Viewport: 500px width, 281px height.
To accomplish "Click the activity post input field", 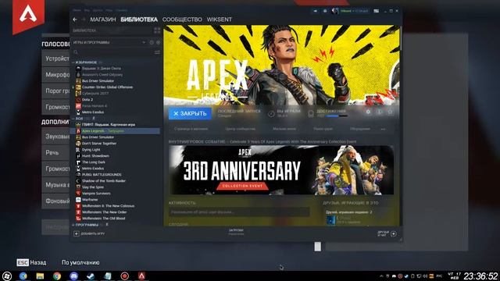I will click(239, 212).
